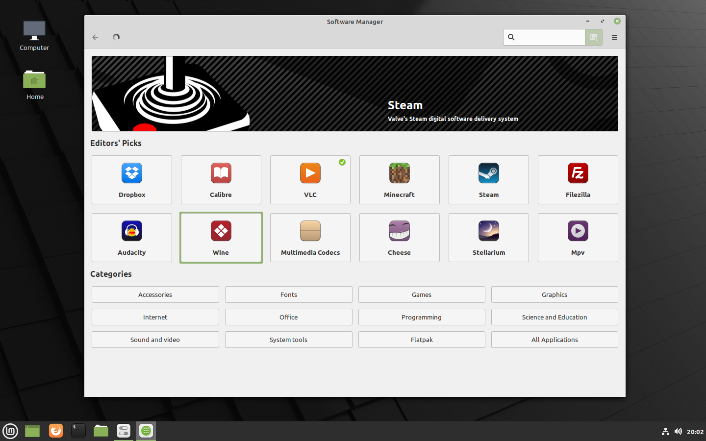The height and width of the screenshot is (441, 706).
Task: Click the show desktop taskbar icon
Action: click(x=32, y=431)
